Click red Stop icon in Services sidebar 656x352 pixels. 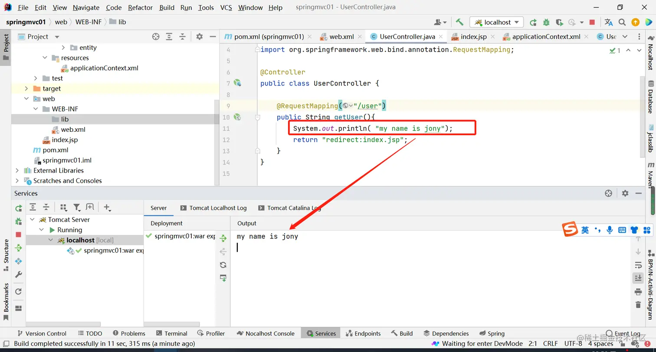tap(18, 235)
